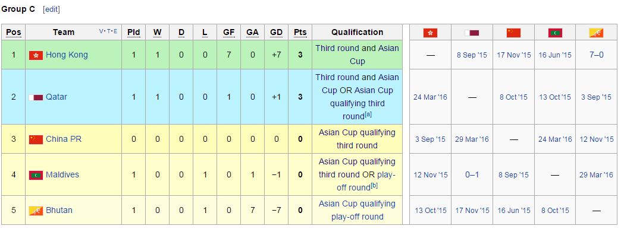624x232 pixels.
Task: Open the Maldives team link
Action: pos(62,175)
